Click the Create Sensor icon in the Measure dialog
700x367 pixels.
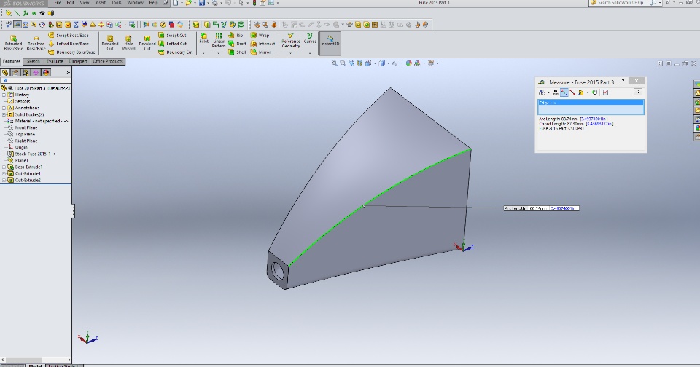(605, 92)
